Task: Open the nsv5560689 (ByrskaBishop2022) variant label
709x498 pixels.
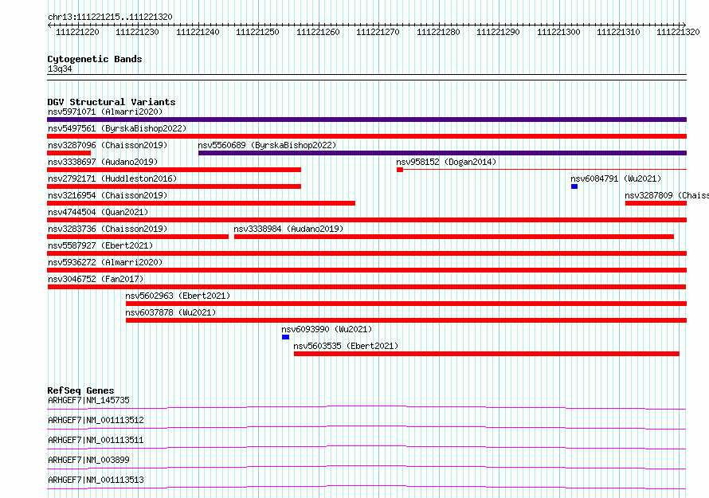Action: (267, 145)
